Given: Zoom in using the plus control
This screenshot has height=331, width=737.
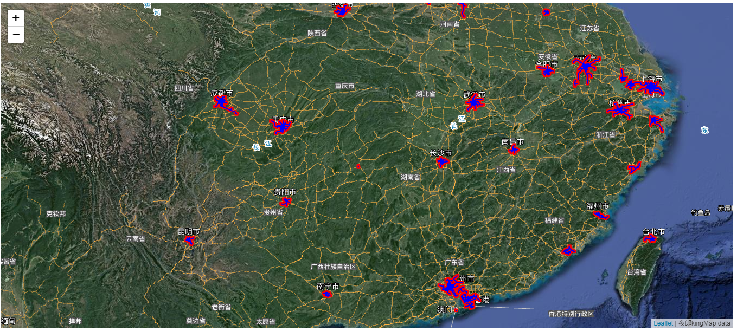Looking at the screenshot, I should pos(15,17).
